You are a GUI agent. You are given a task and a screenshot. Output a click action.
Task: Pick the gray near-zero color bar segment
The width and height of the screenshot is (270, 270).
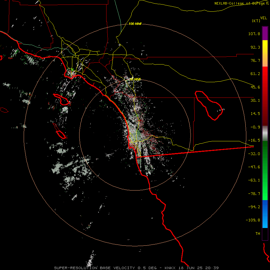[x=265, y=133]
